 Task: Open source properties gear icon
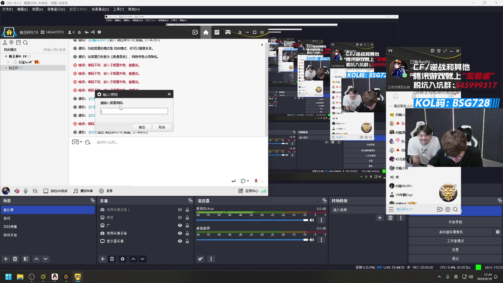(x=123, y=259)
